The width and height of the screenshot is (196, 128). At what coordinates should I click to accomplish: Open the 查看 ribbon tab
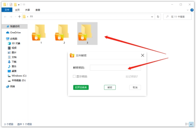[38, 10]
